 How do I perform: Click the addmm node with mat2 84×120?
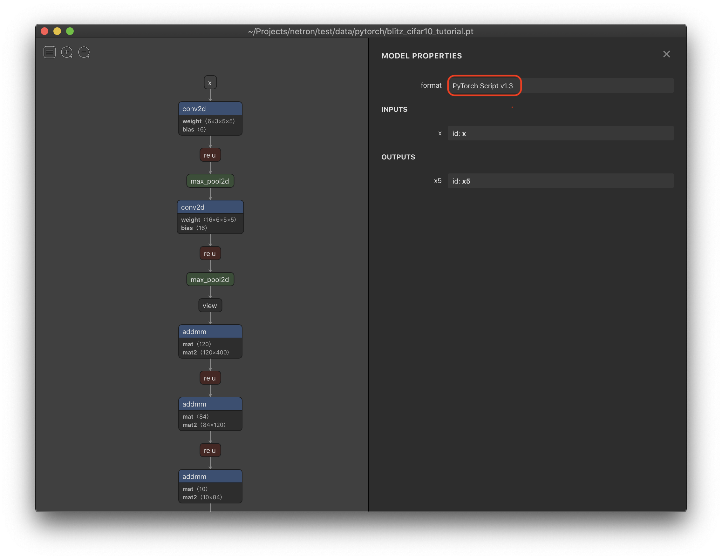click(210, 404)
